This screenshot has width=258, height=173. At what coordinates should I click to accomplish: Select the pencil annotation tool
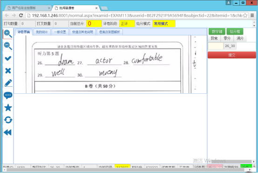[x=8, y=83]
